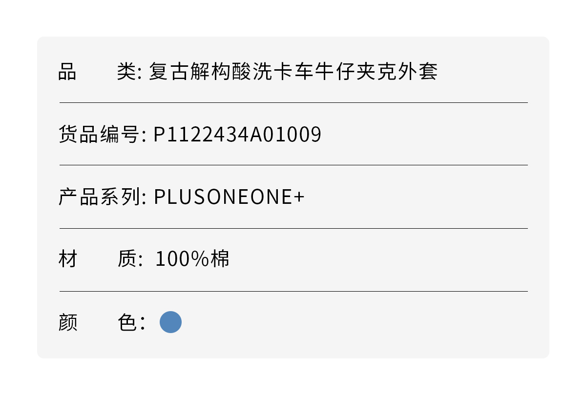Screen dimensions: 586x395
Task: Click the word 复古 in product name
Action: coord(169,72)
